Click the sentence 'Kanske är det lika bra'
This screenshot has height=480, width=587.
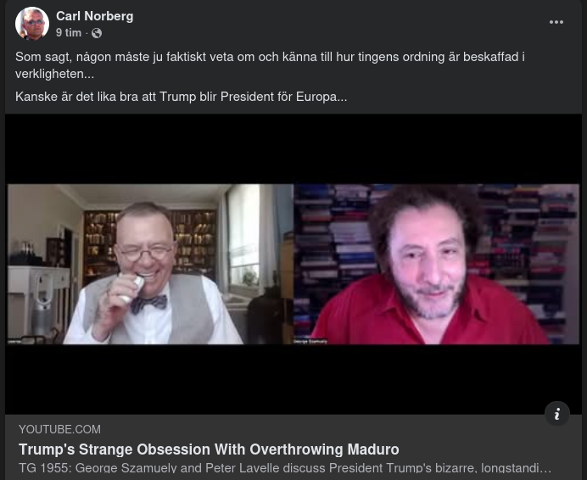182,97
